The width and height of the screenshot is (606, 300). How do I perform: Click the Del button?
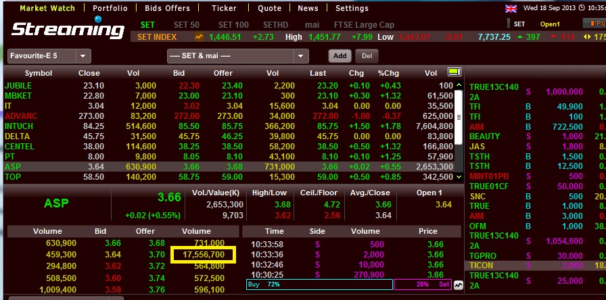pos(367,56)
